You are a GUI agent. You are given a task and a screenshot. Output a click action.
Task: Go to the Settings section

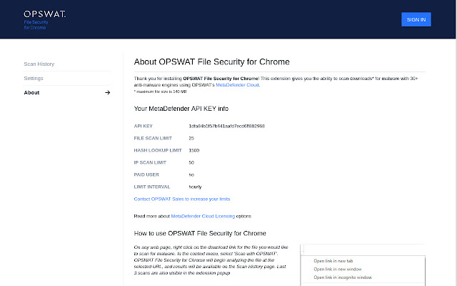[x=34, y=78]
